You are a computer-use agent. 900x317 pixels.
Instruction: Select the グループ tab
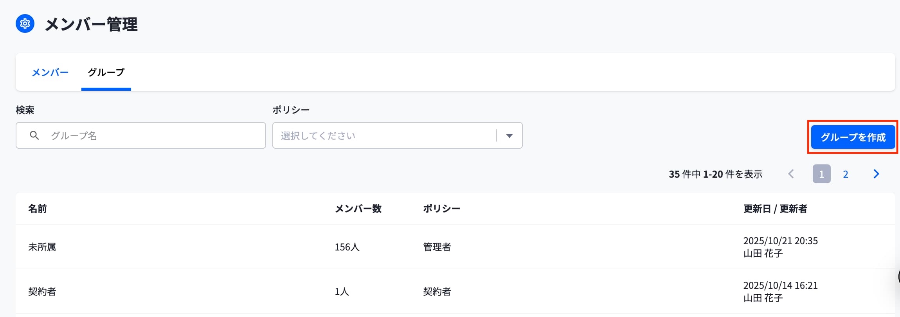click(106, 72)
